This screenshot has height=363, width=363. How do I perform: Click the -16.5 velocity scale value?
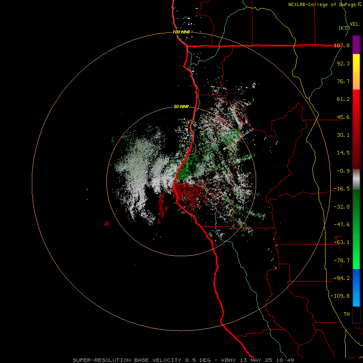(342, 189)
